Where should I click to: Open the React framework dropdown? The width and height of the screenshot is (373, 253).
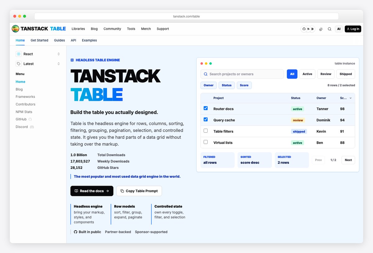click(x=39, y=54)
